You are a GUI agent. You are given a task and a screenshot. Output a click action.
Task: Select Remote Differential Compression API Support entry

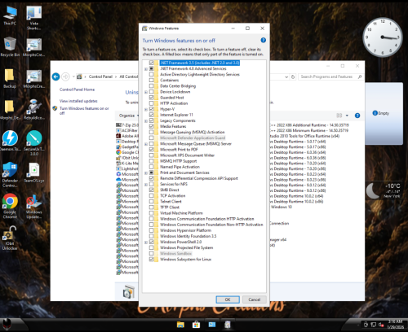tap(199, 178)
